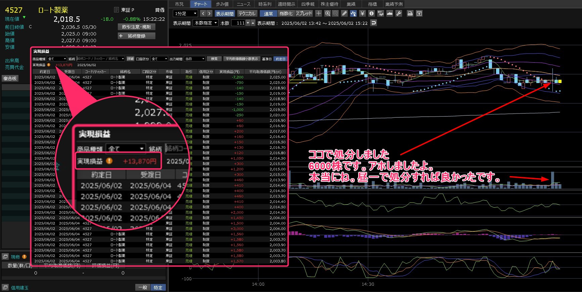Select the pencil drawing tool
Image resolution: width=582 pixels, height=292 pixels.
(x=344, y=13)
